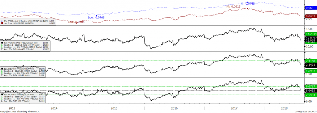Click the 2015 label on the time axis

click(114, 108)
